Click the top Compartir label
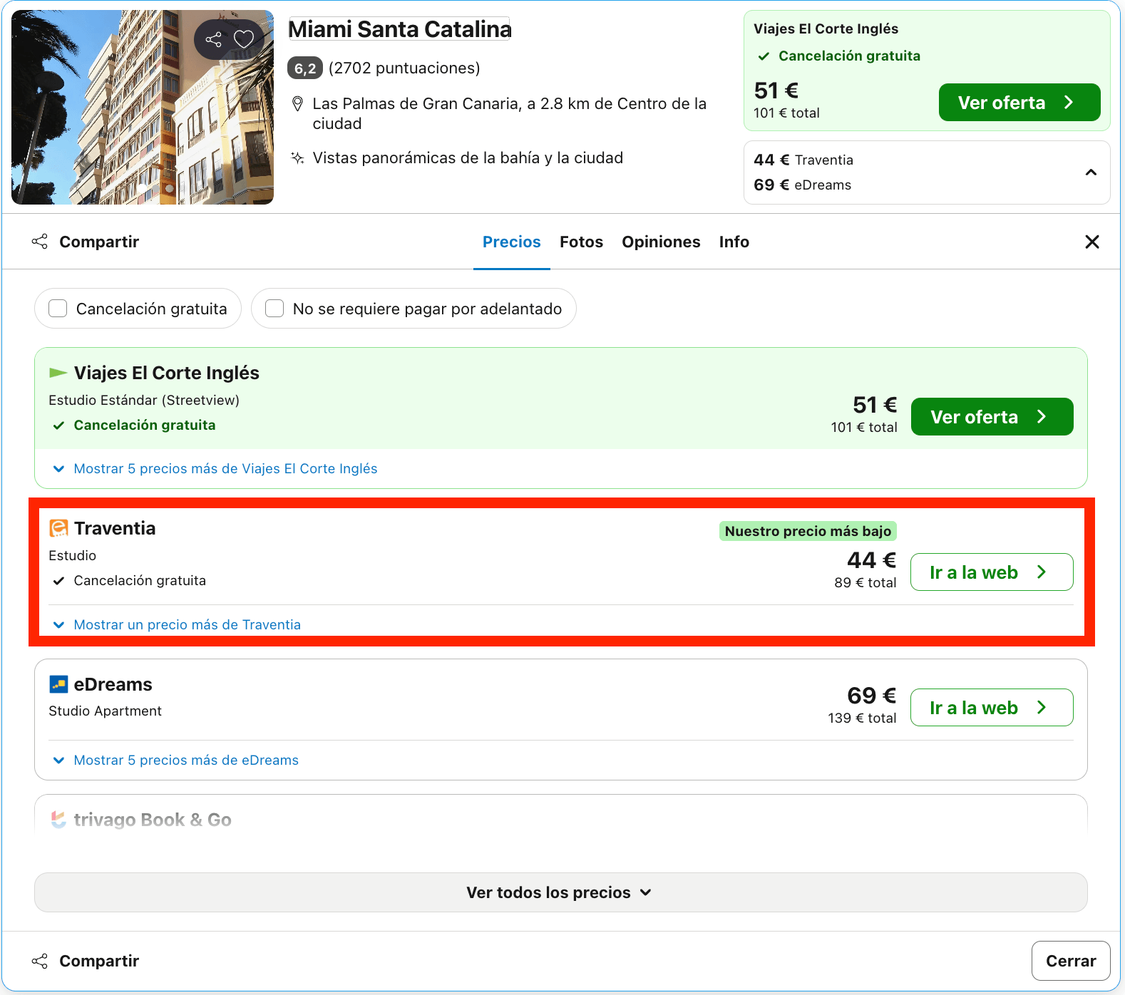Viewport: 1125px width, 995px height. (99, 242)
